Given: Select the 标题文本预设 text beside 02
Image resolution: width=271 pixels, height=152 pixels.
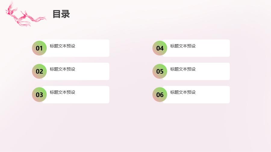Looking at the screenshot, I should (x=62, y=69).
